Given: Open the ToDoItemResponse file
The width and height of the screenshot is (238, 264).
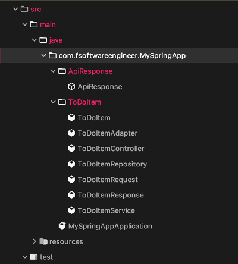Looking at the screenshot, I should click(111, 195).
